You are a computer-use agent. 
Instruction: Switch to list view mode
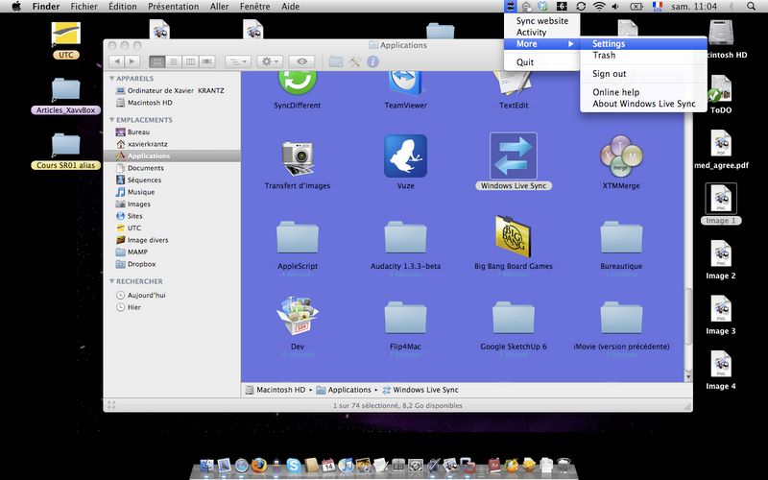pyautogui.click(x=174, y=61)
